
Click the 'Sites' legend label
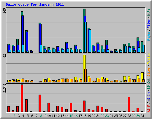(149, 72)
